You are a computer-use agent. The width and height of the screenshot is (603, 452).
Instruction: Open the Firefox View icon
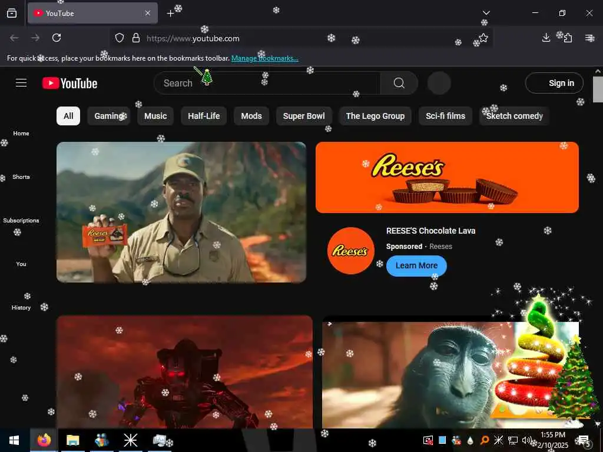(12, 13)
